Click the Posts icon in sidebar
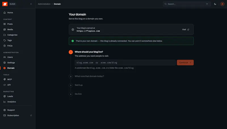This screenshot has height=129, width=227. 5,24
